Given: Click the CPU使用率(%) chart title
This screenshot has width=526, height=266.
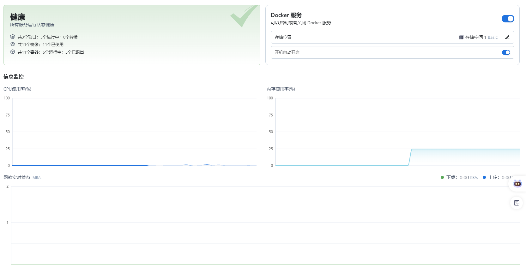Looking at the screenshot, I should pos(17,89).
